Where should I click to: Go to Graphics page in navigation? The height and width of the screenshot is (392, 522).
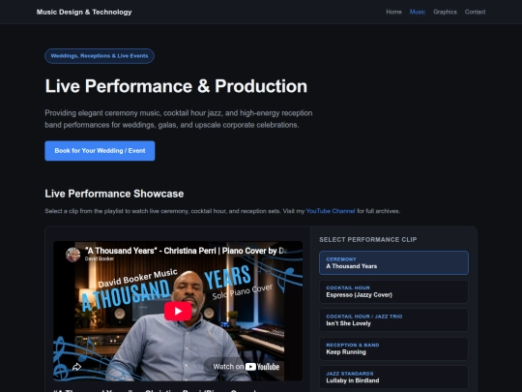(445, 12)
